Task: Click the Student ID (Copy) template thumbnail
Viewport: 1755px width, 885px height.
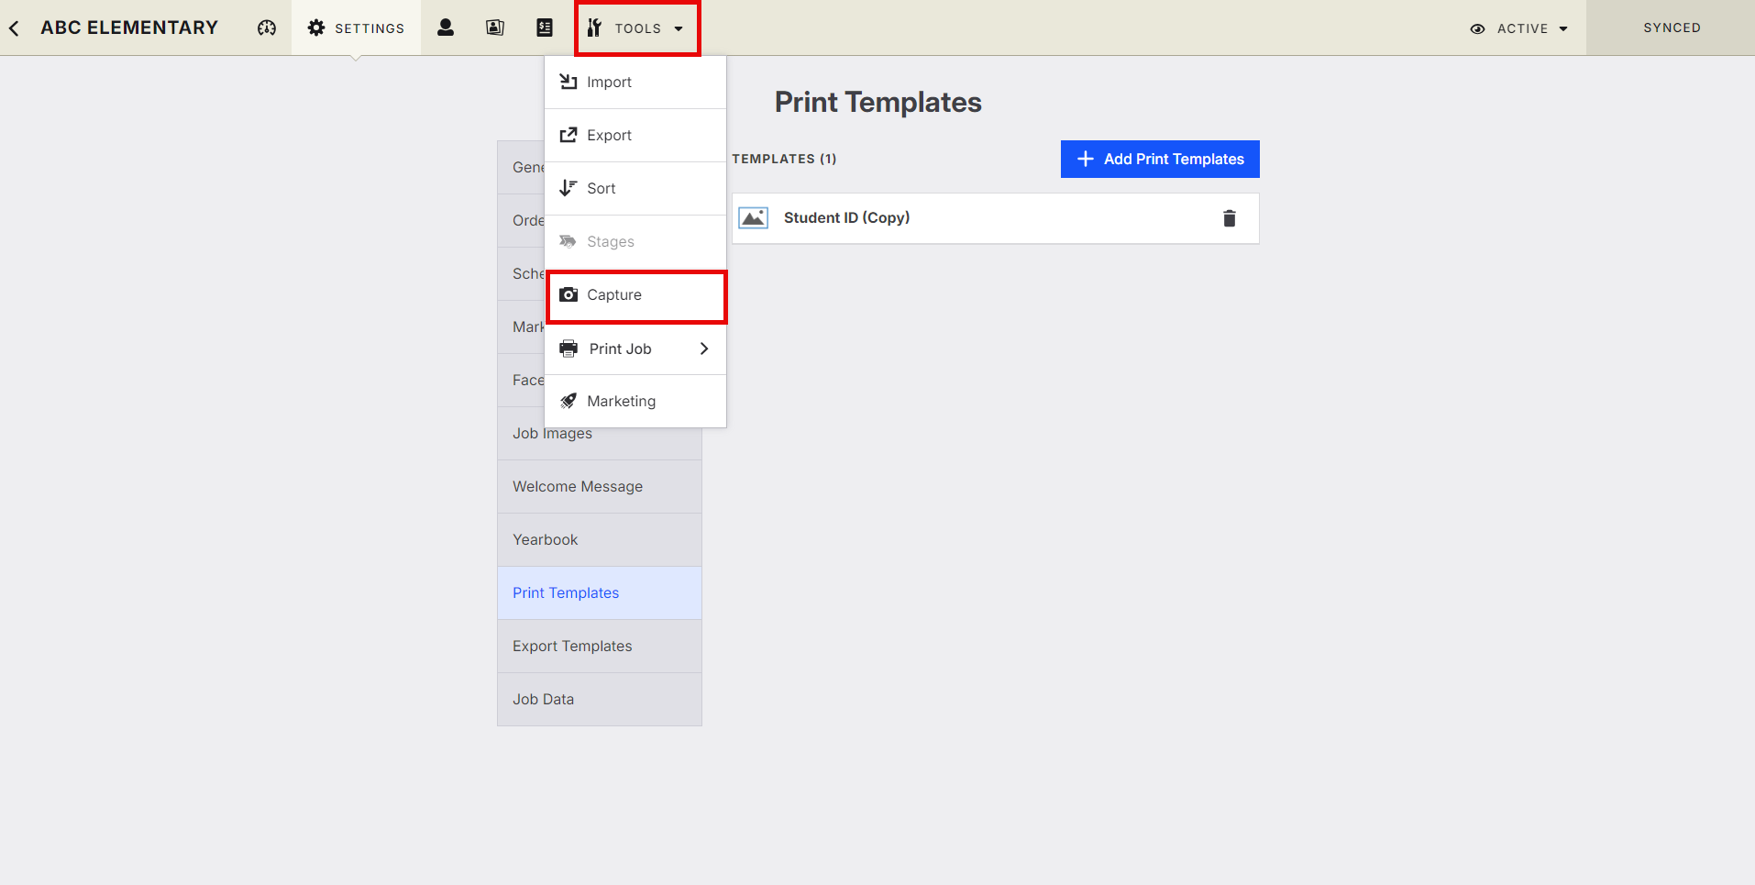Action: coord(754,218)
